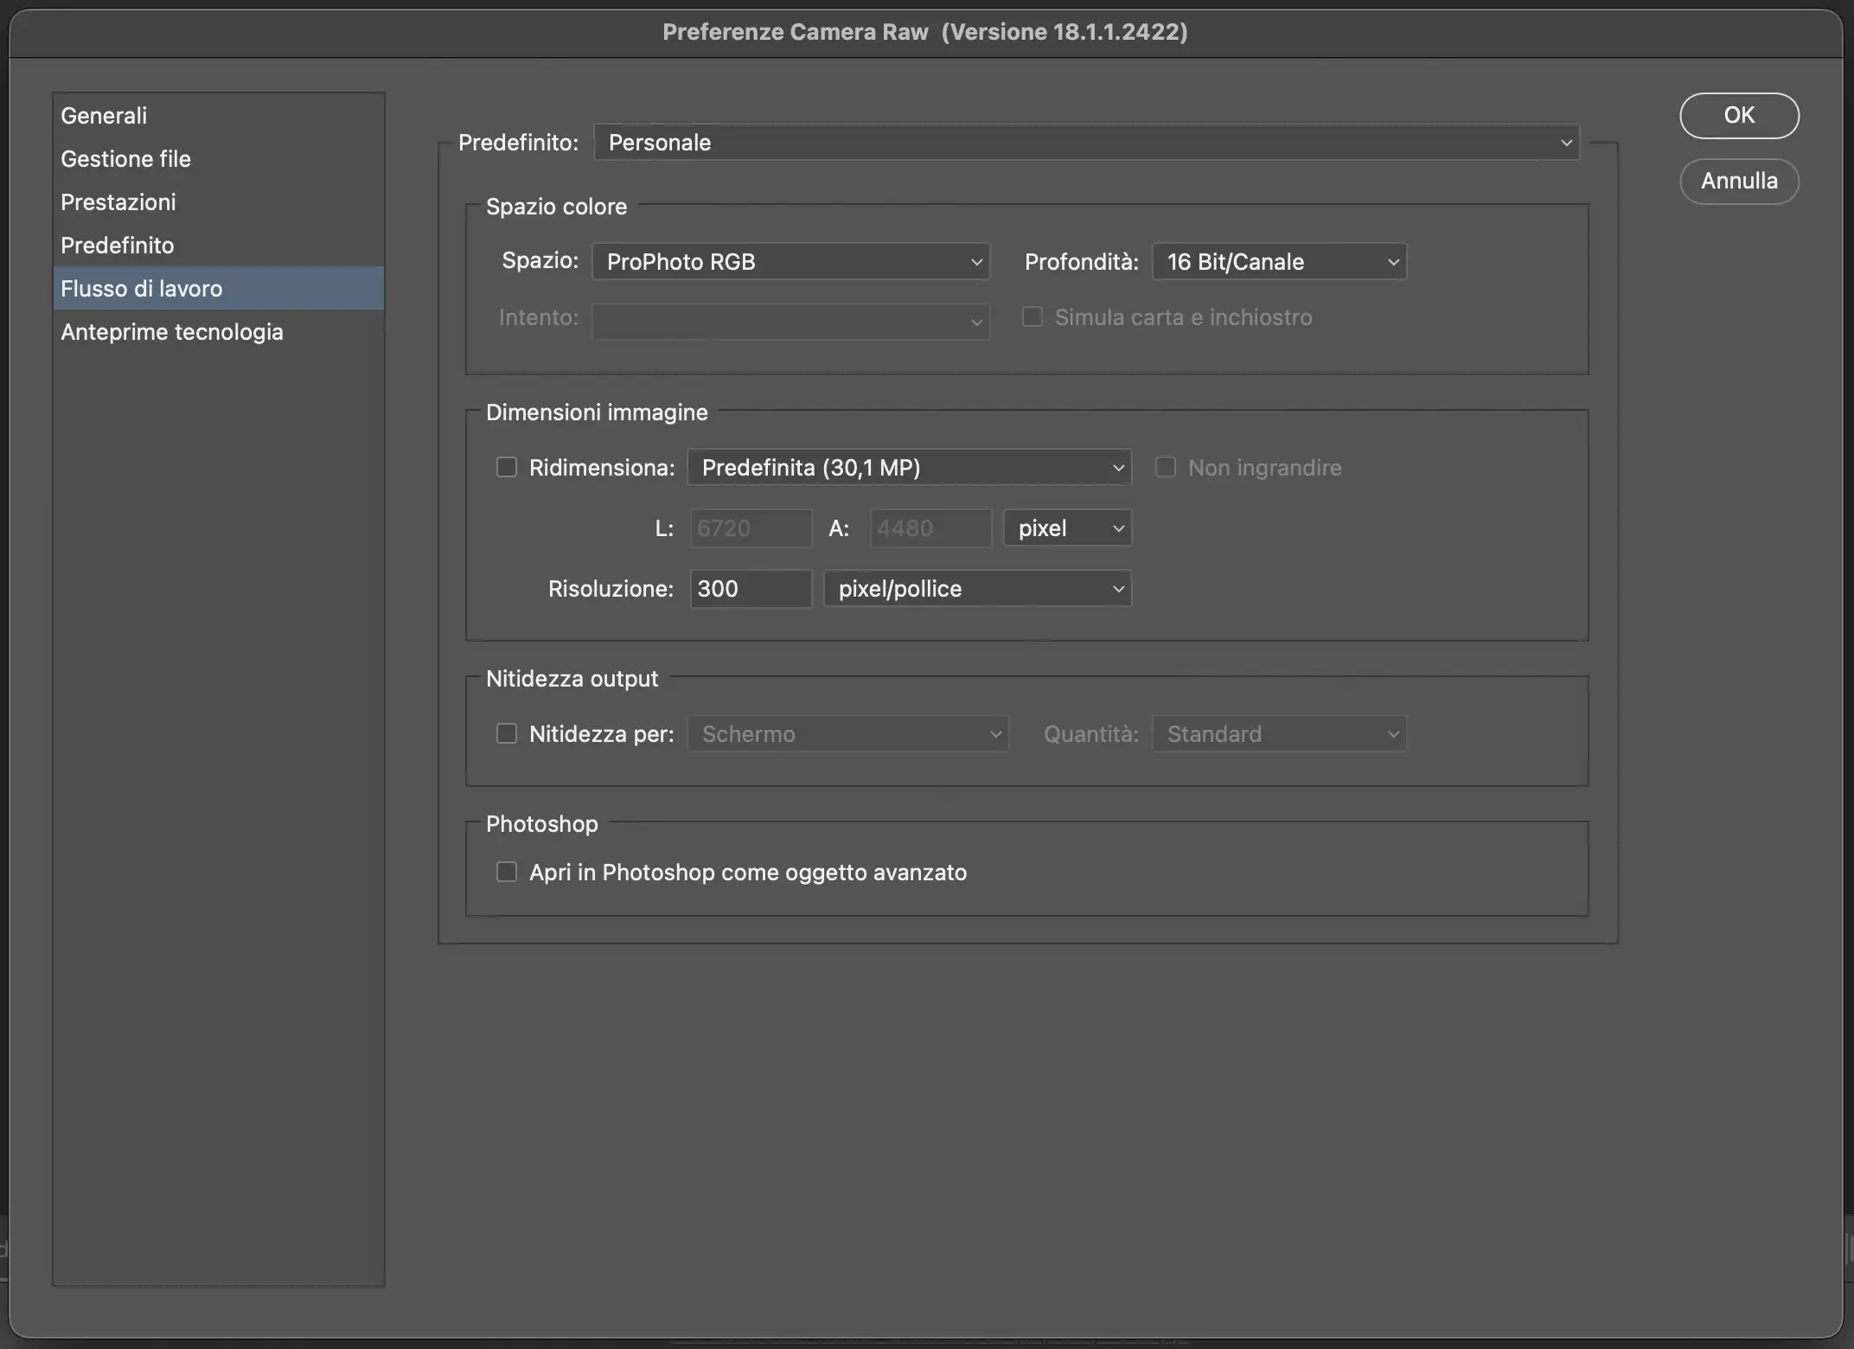Screen dimensions: 1854x1349
Task: Open Anteprime tecnologia section
Action: pos(172,332)
